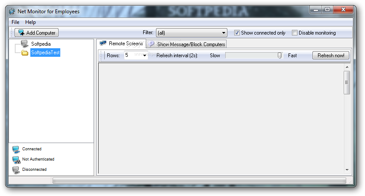Open the Filter dropdown

[x=191, y=33]
